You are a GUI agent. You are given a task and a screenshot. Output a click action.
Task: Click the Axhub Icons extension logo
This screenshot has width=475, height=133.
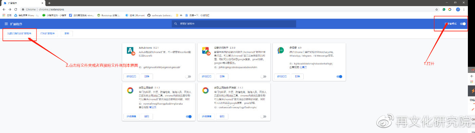[131, 51]
